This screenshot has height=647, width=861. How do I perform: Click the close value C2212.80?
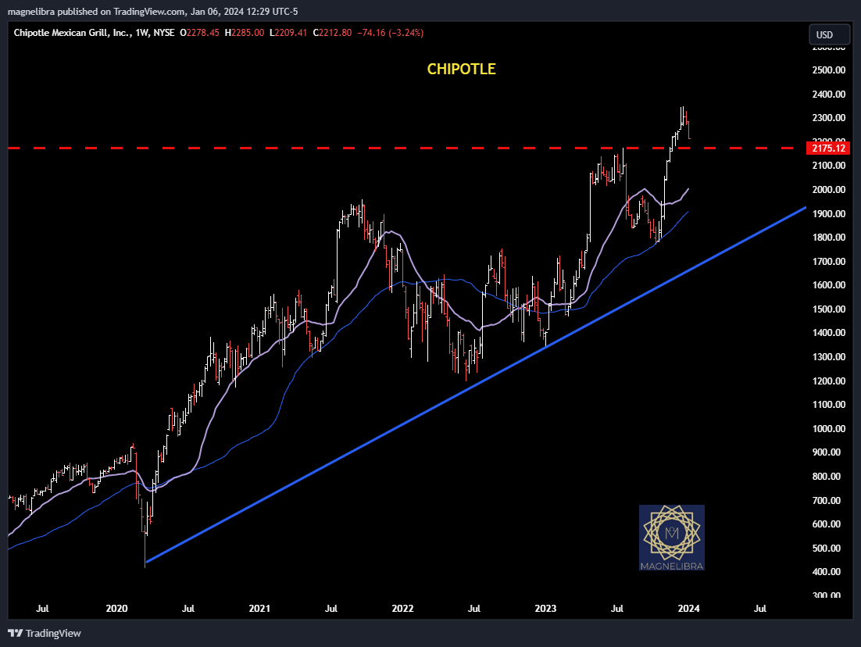[332, 33]
